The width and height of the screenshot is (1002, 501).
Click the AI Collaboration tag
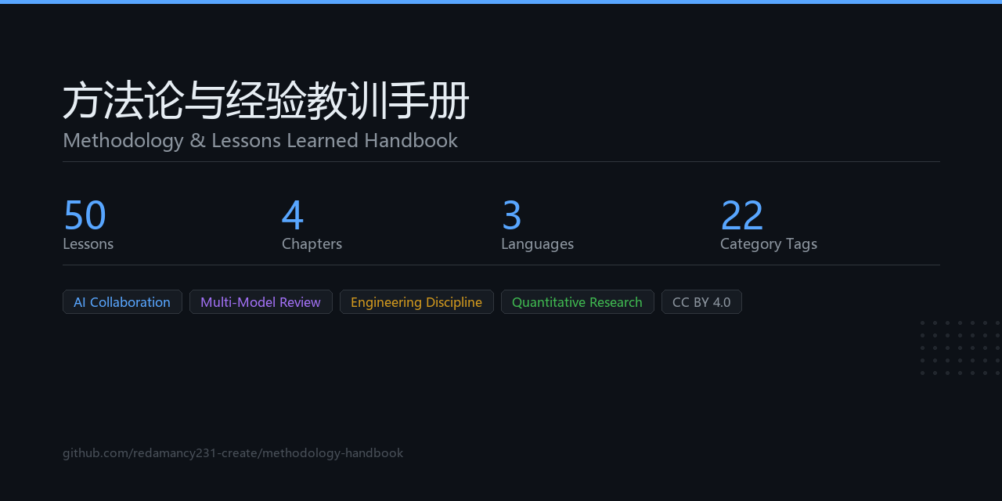click(122, 302)
